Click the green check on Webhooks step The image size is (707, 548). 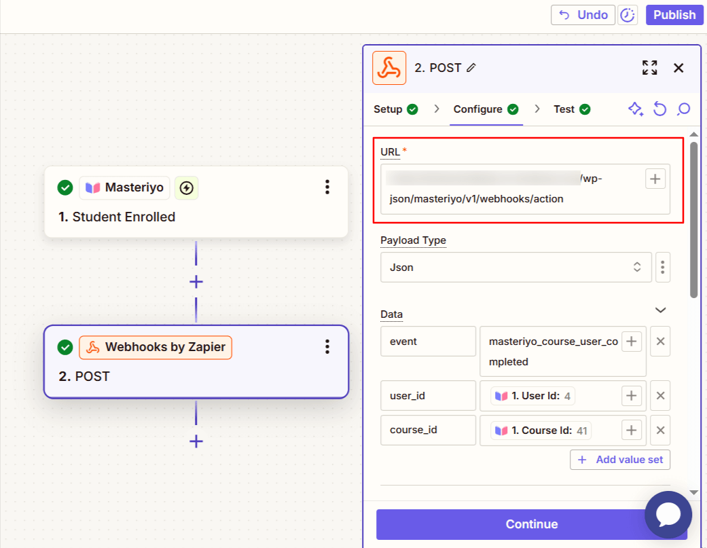point(65,348)
